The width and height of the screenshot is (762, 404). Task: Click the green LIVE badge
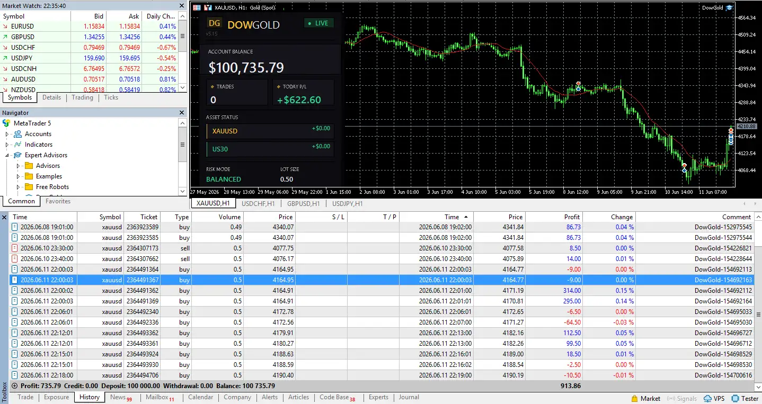(318, 23)
